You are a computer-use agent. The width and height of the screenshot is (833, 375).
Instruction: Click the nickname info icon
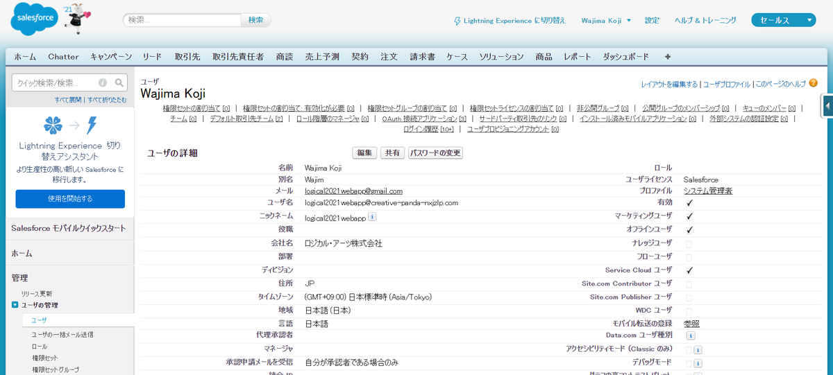[372, 217]
